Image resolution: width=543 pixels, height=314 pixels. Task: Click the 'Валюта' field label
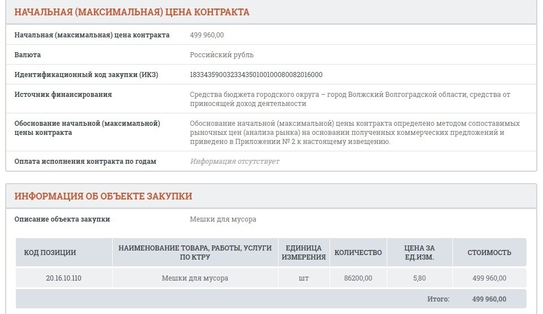click(28, 55)
